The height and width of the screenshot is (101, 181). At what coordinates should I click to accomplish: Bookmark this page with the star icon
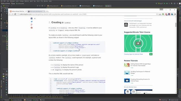[157, 14]
